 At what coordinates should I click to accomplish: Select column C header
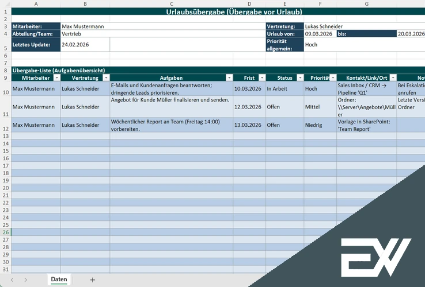click(171, 4)
